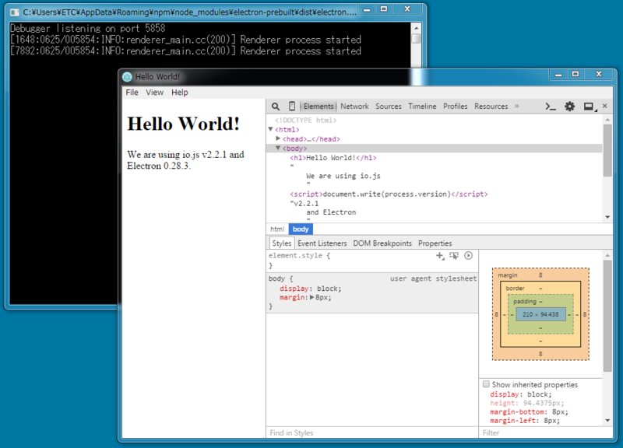
Task: Open the File menu
Action: pyautogui.click(x=132, y=93)
